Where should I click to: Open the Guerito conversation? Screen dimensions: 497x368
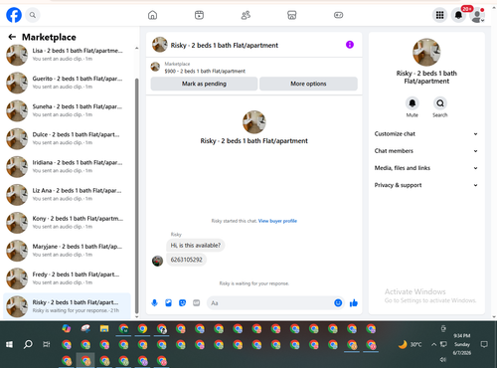tap(67, 83)
